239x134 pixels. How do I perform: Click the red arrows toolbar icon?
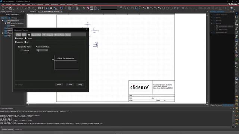click(x=88, y=8)
